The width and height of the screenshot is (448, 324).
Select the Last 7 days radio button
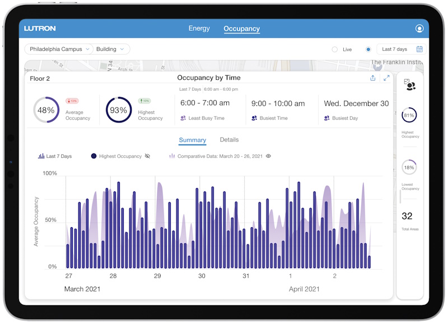(x=368, y=49)
